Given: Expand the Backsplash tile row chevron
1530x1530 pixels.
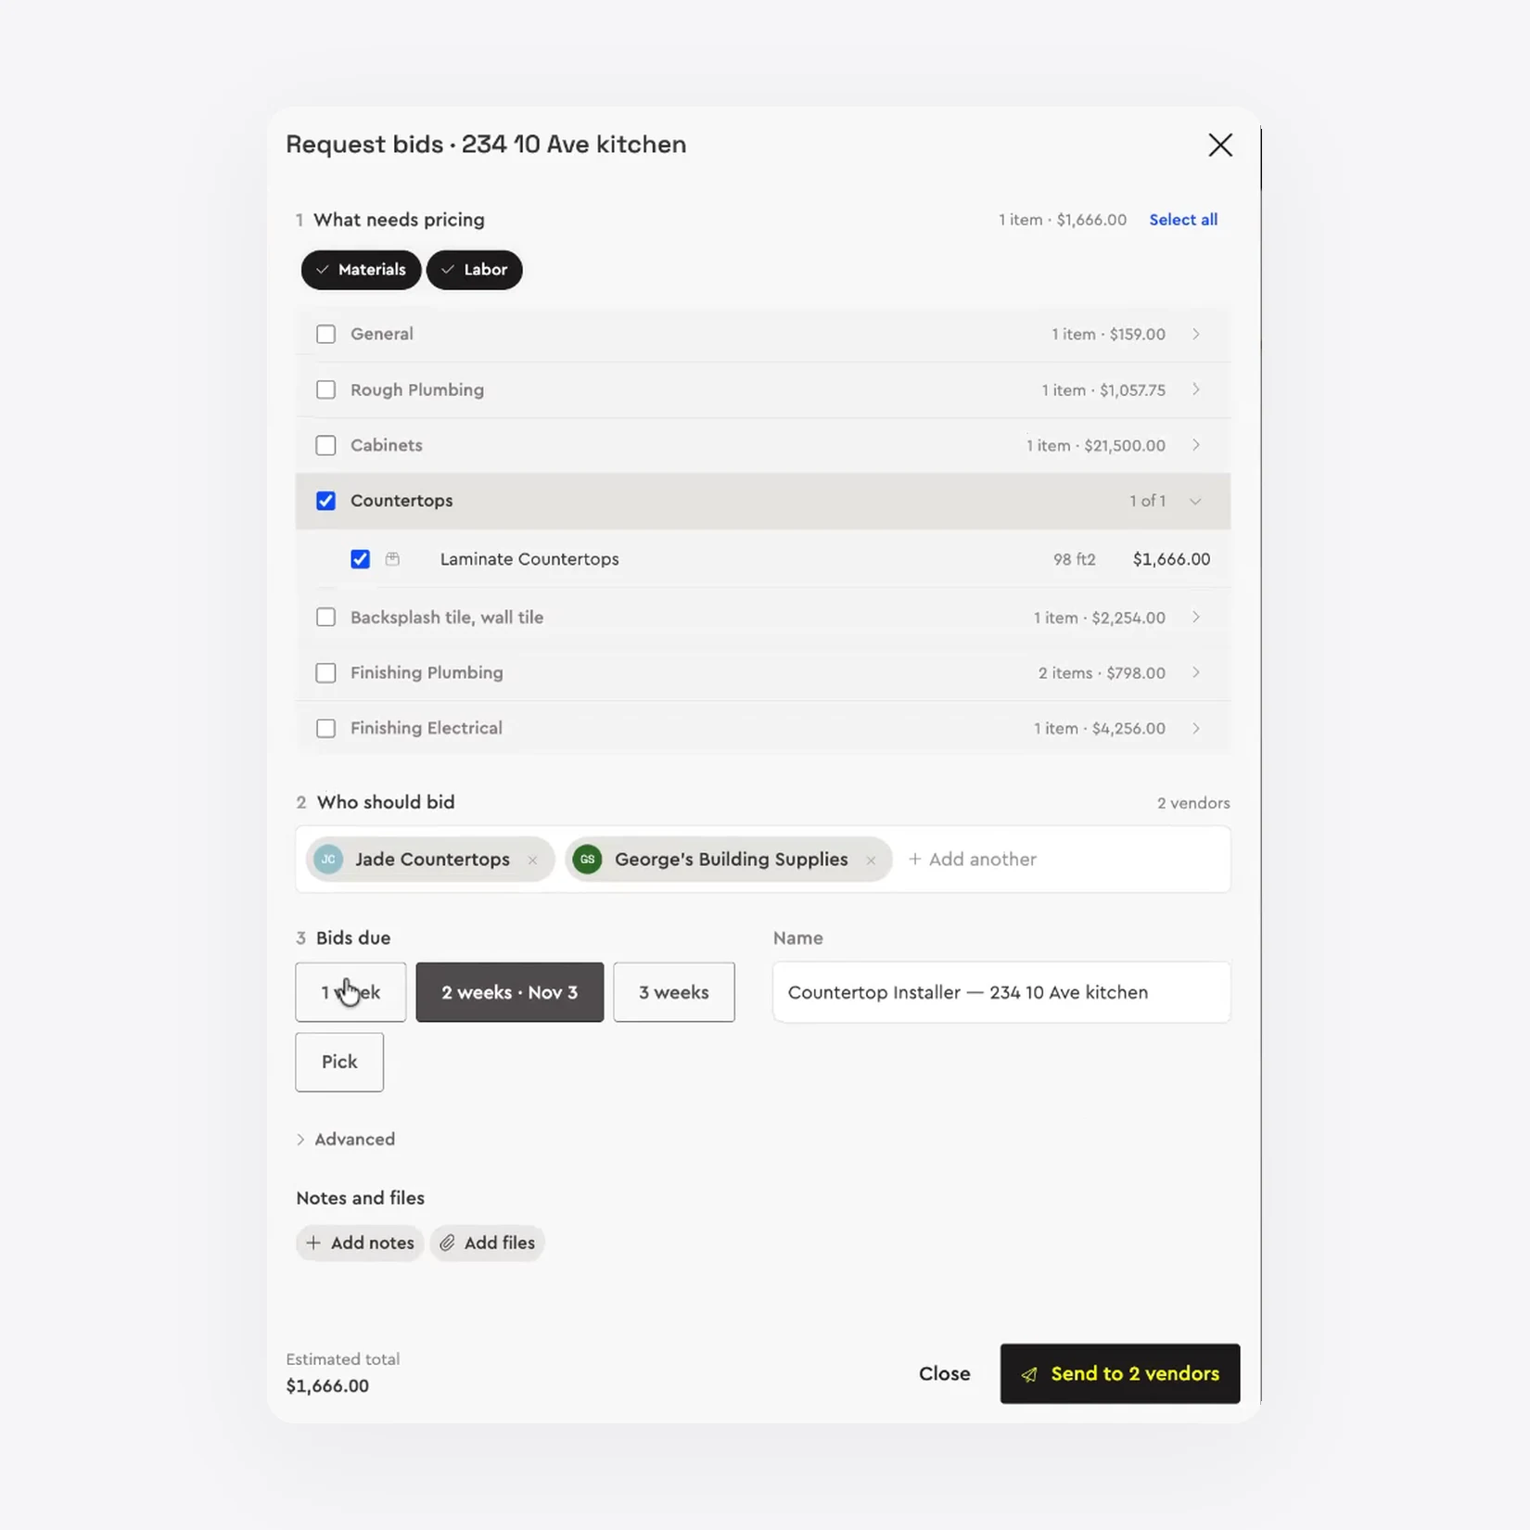Looking at the screenshot, I should tap(1196, 618).
